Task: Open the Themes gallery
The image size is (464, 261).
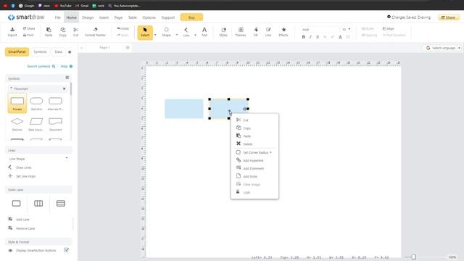Action: pos(241,32)
